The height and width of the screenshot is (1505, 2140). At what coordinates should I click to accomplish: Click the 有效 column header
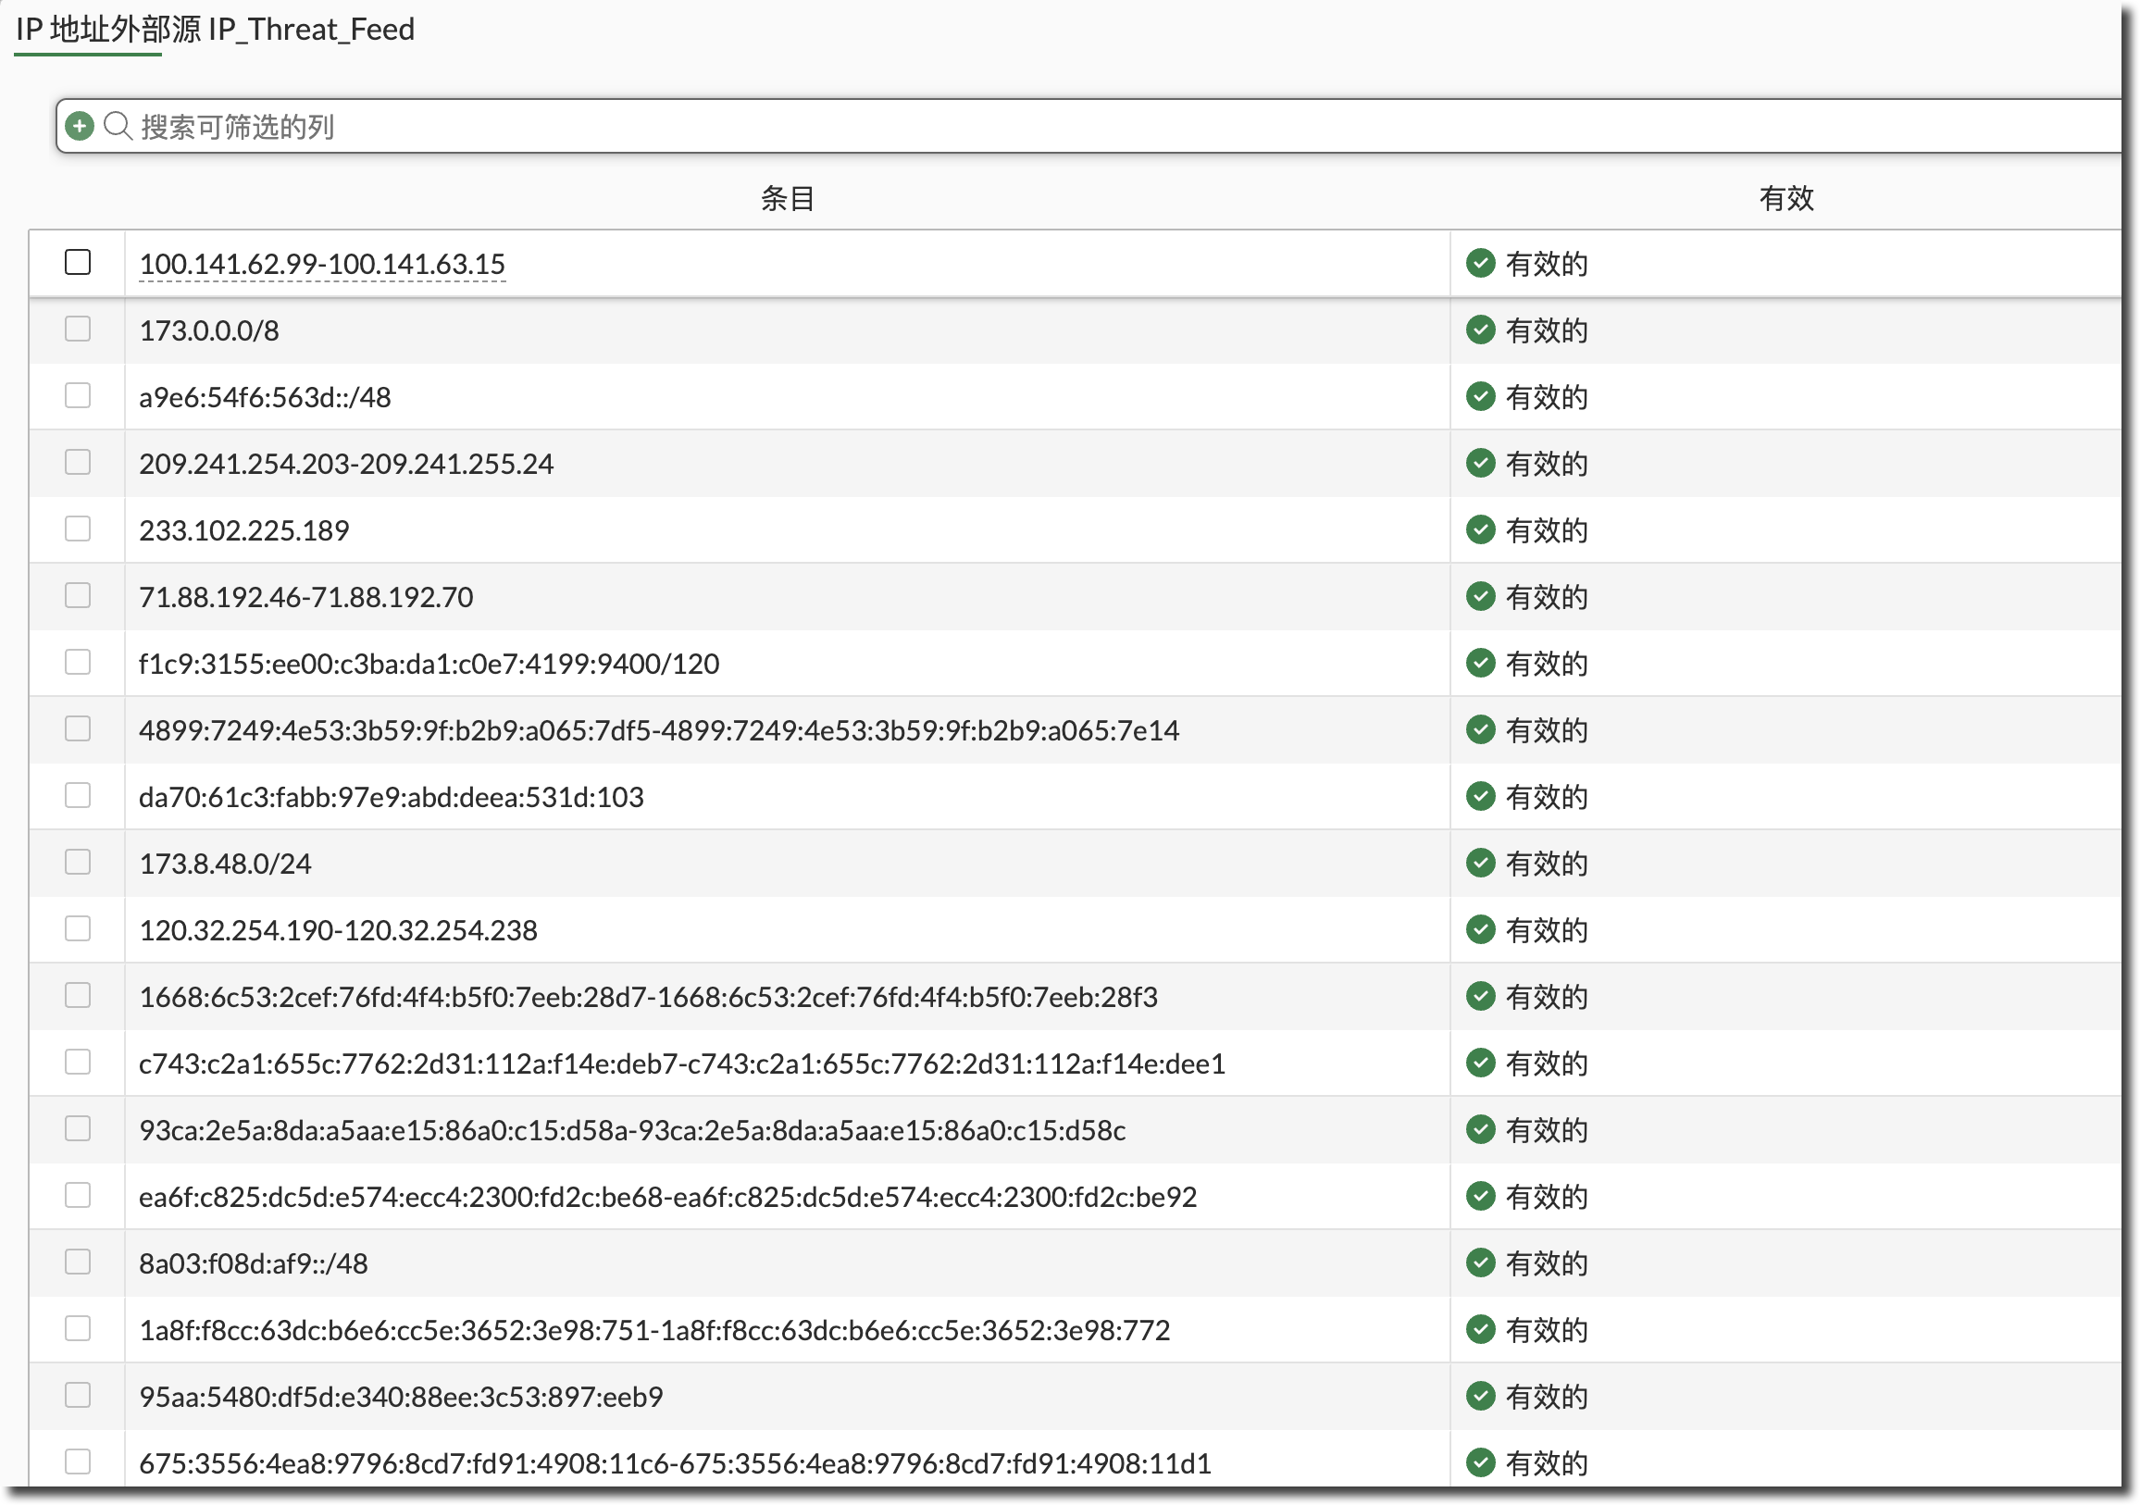click(1785, 198)
